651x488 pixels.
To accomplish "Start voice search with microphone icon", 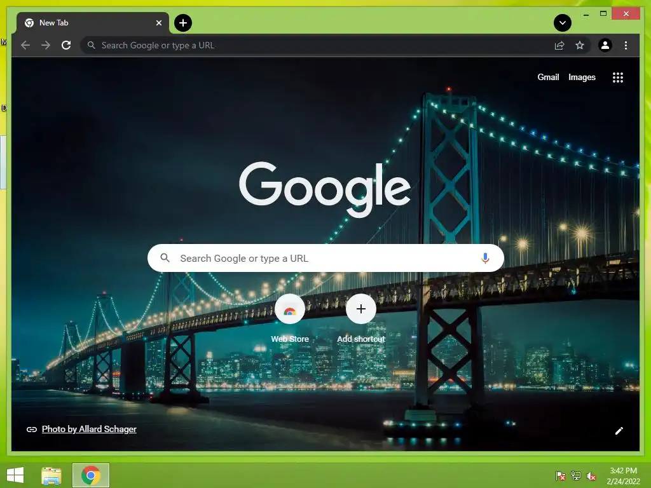I will coord(485,258).
